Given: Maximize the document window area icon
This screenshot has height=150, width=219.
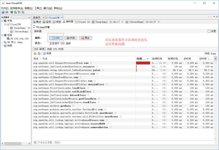Looking at the screenshot, I should [217, 17].
